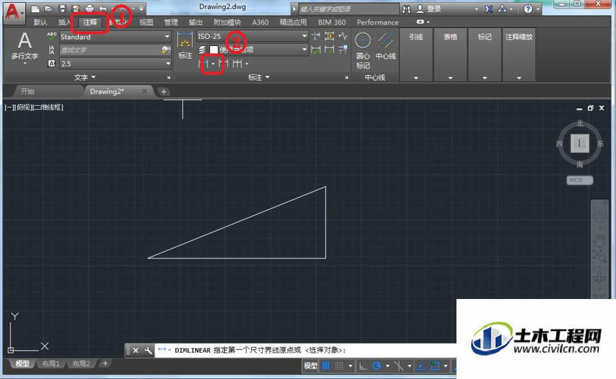Click the binoculars search icon
The image size is (616, 379).
(x=406, y=9)
